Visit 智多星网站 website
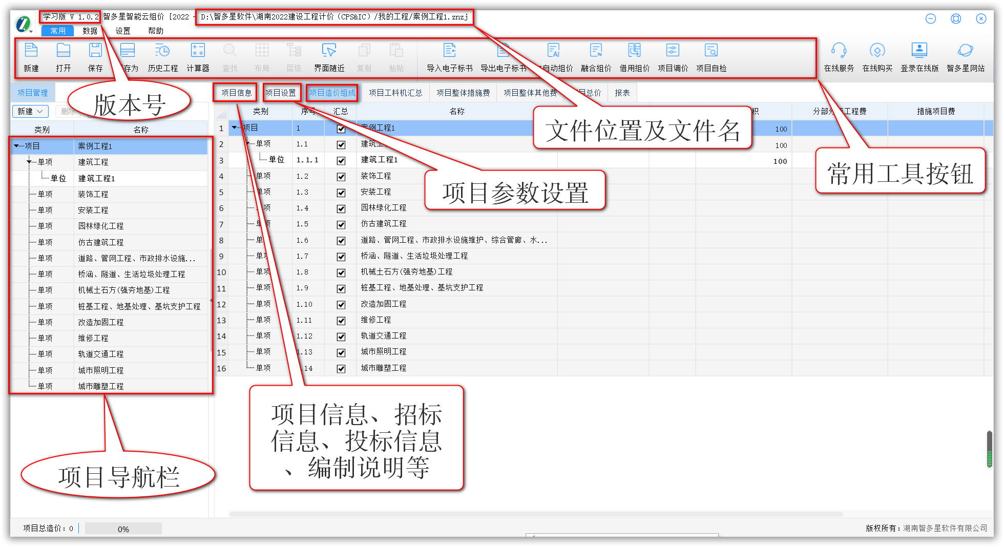This screenshot has width=1004, height=547. click(967, 56)
